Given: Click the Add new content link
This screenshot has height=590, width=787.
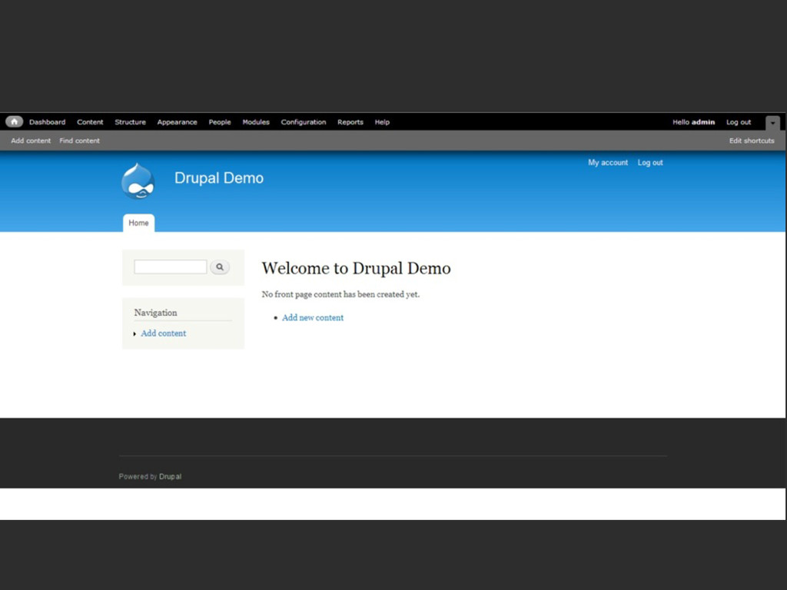Looking at the screenshot, I should click(x=313, y=317).
